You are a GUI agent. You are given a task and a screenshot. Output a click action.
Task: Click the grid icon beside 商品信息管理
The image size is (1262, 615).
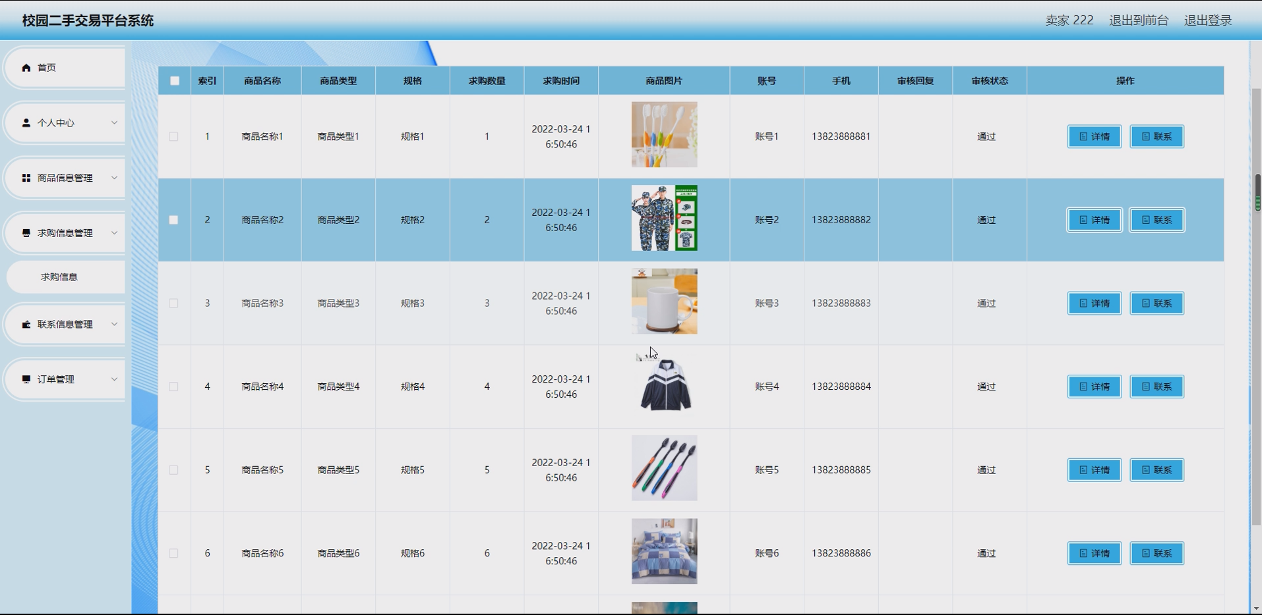(26, 178)
